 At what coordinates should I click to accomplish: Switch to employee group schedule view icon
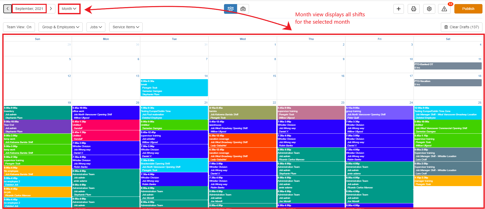point(230,9)
